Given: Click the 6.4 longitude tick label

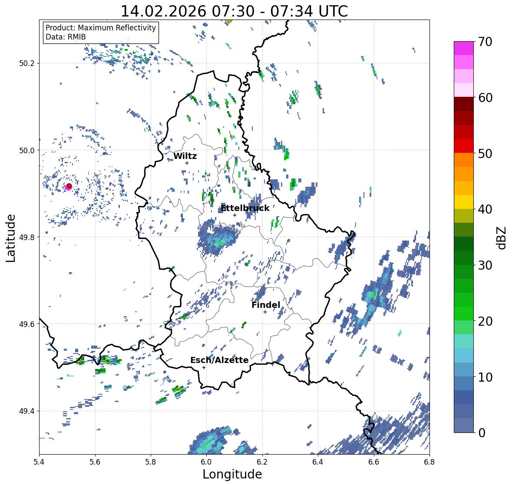Looking at the screenshot, I should coord(318,462).
